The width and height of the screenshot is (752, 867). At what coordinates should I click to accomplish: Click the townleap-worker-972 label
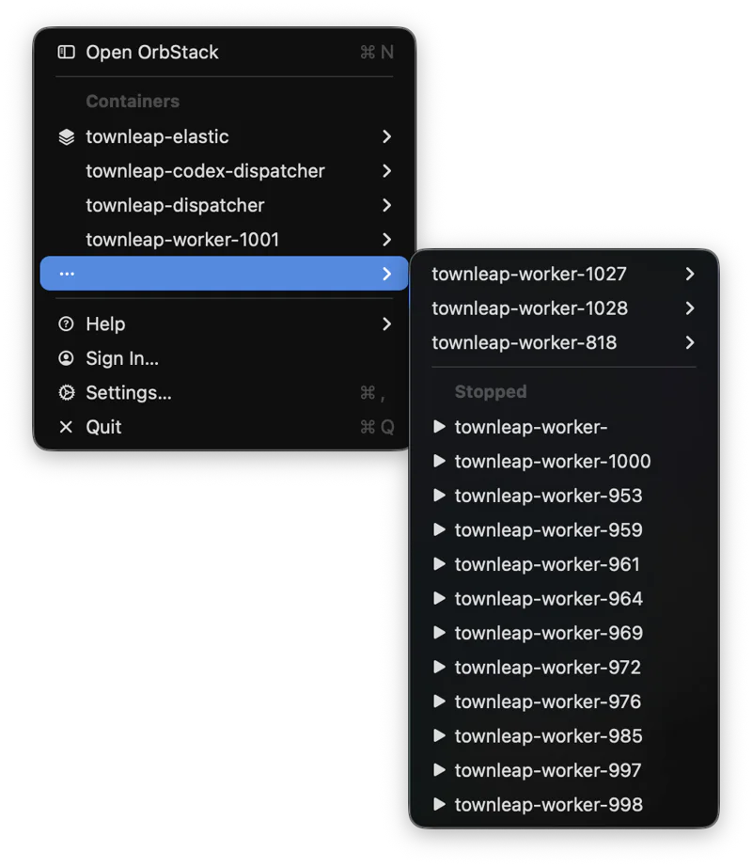[x=548, y=668]
